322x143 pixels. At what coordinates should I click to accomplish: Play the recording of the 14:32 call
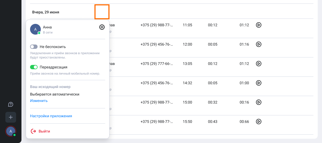point(258,83)
